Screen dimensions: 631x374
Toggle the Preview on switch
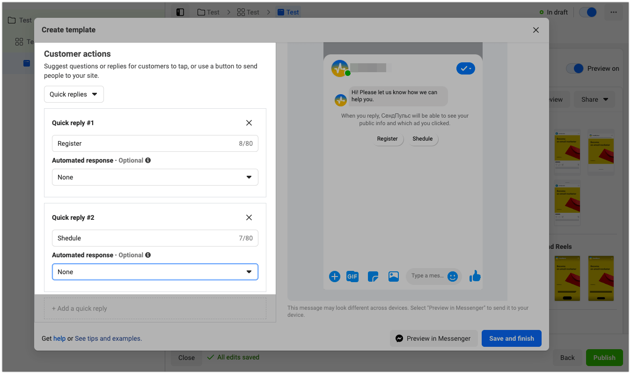(x=575, y=68)
